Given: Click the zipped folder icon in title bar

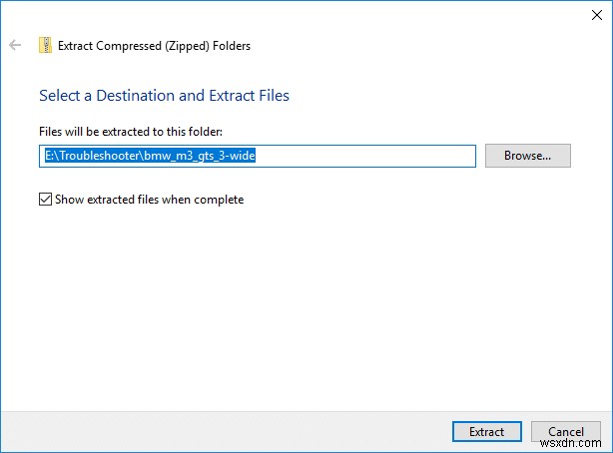Looking at the screenshot, I should 46,45.
